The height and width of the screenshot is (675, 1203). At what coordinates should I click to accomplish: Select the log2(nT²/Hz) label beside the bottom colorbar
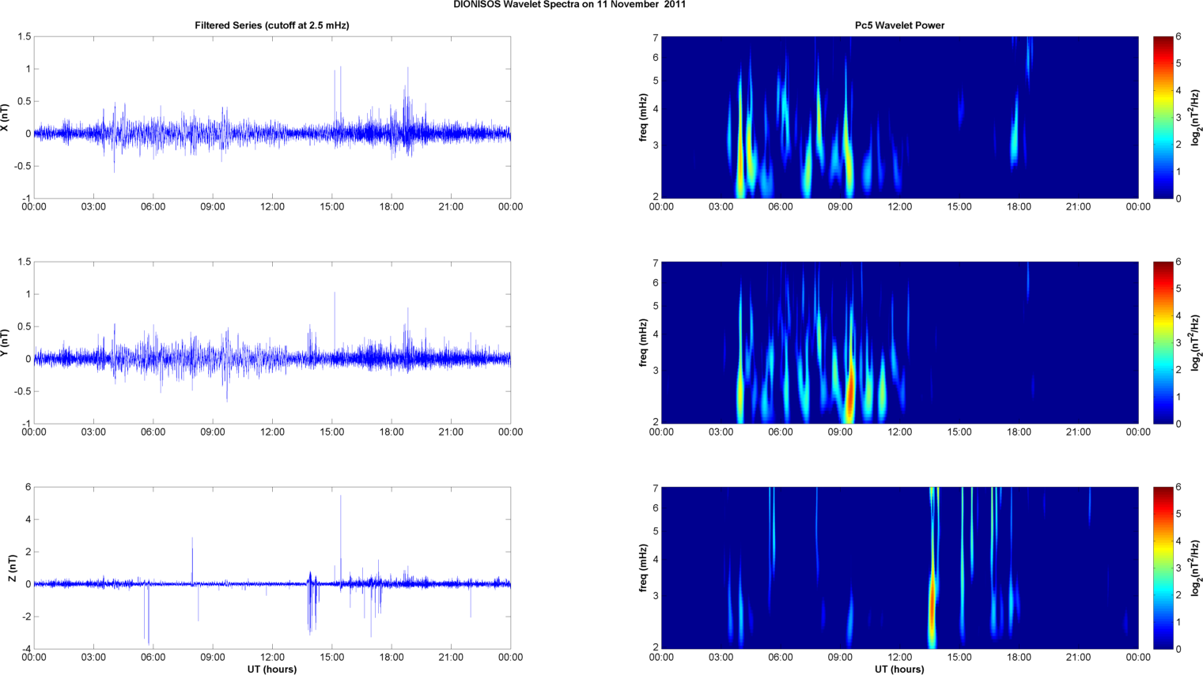tap(1196, 568)
